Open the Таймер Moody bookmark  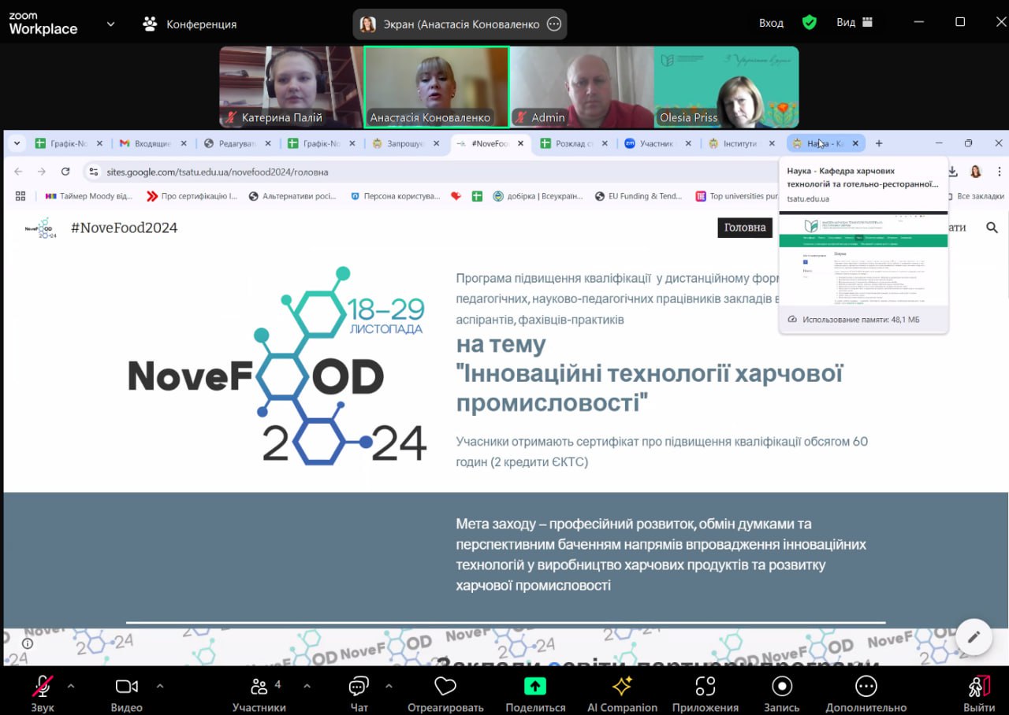pos(89,196)
